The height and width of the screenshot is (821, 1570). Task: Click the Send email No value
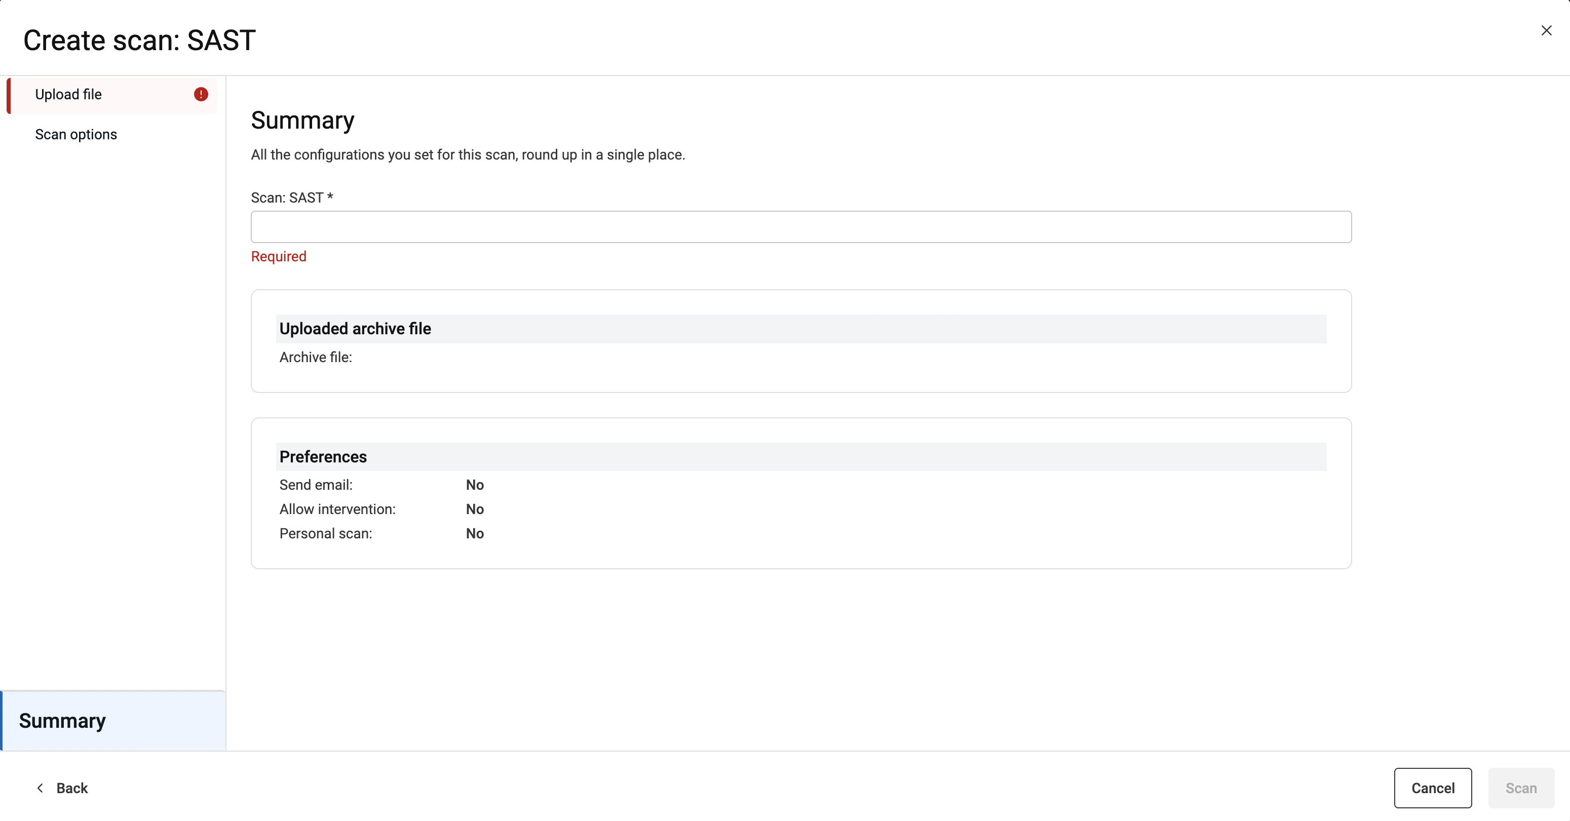pos(475,485)
